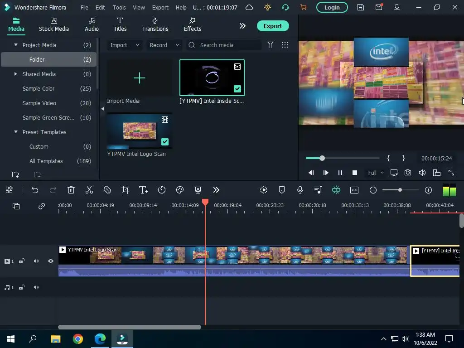The height and width of the screenshot is (348, 464).
Task: Switch to the Effects tab
Action: click(192, 25)
